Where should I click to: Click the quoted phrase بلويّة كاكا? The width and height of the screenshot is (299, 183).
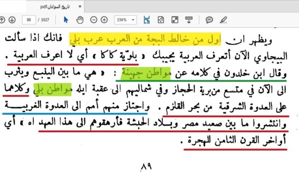click(x=118, y=56)
